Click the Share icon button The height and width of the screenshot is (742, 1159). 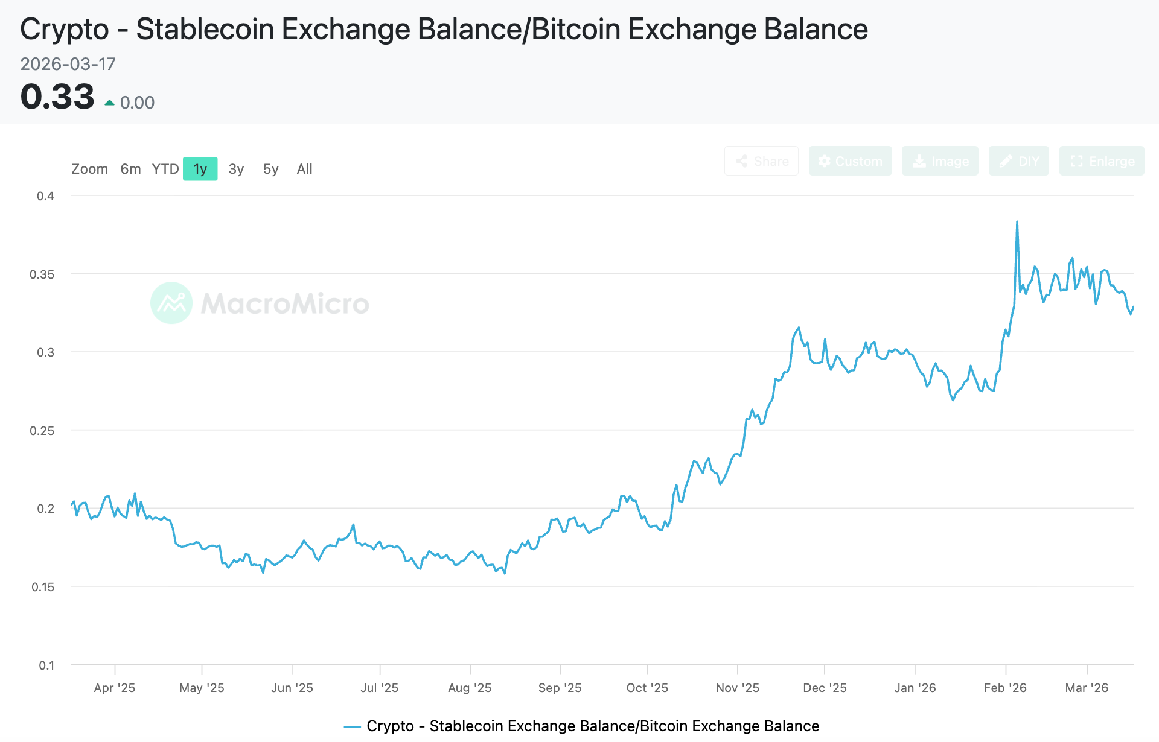pyautogui.click(x=742, y=161)
